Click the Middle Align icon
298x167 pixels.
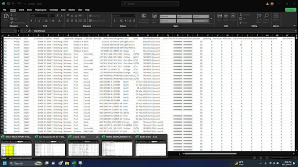click(x=72, y=16)
